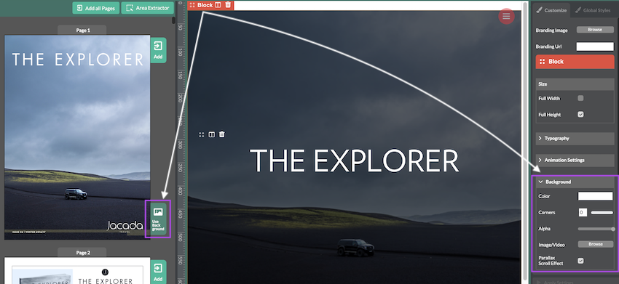The width and height of the screenshot is (619, 284).
Task: Click Use Background icon on Page 1
Action: pos(158,219)
